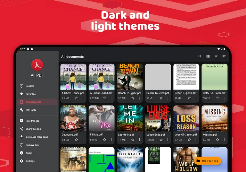246x172 pixels.
Task: Open more options for A-Ghost-...ance.pdf
Action: tap(83, 98)
